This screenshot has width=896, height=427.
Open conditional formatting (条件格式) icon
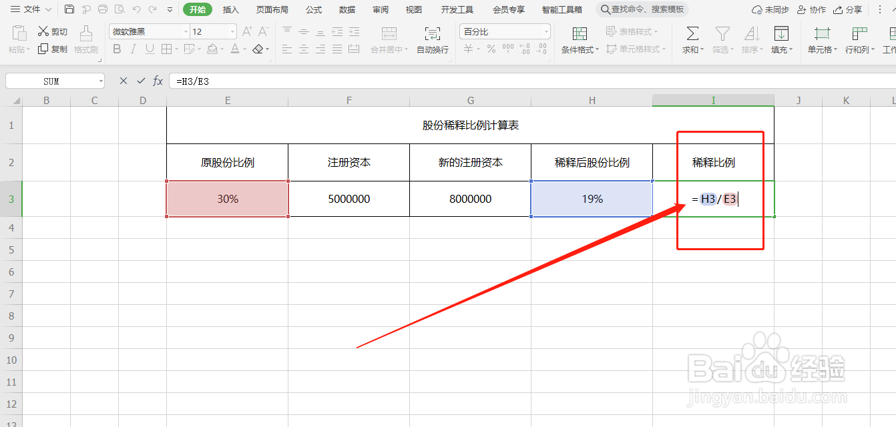point(578,37)
